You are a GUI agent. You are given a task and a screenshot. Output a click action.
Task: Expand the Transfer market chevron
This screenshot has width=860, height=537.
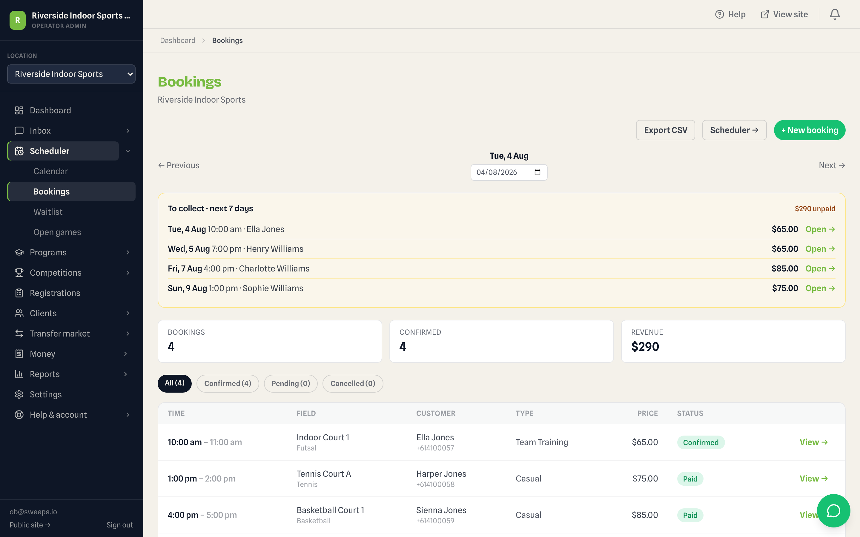128,334
